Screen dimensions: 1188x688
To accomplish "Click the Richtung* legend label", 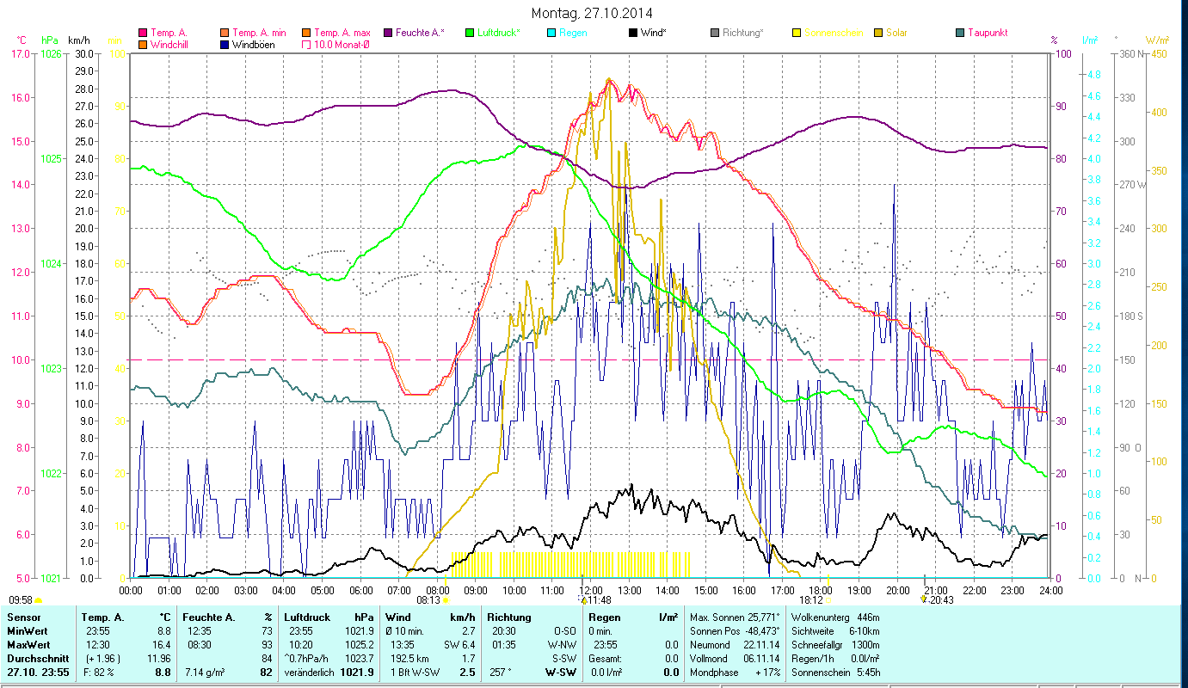I will pos(742,34).
